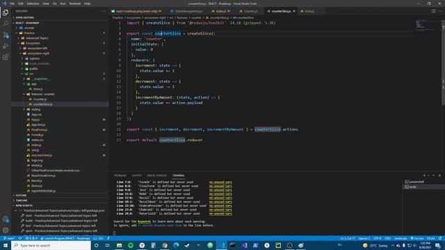
Task: Open the Explorer view in activity bar
Action: [6, 12]
